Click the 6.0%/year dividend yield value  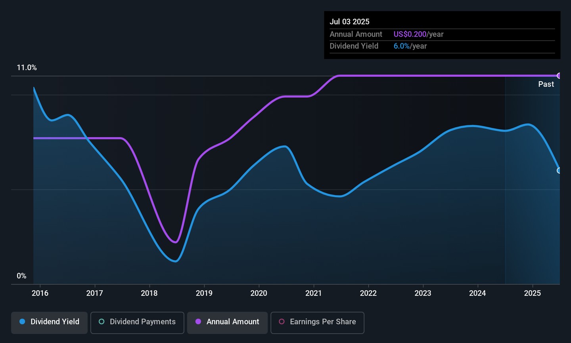point(410,46)
